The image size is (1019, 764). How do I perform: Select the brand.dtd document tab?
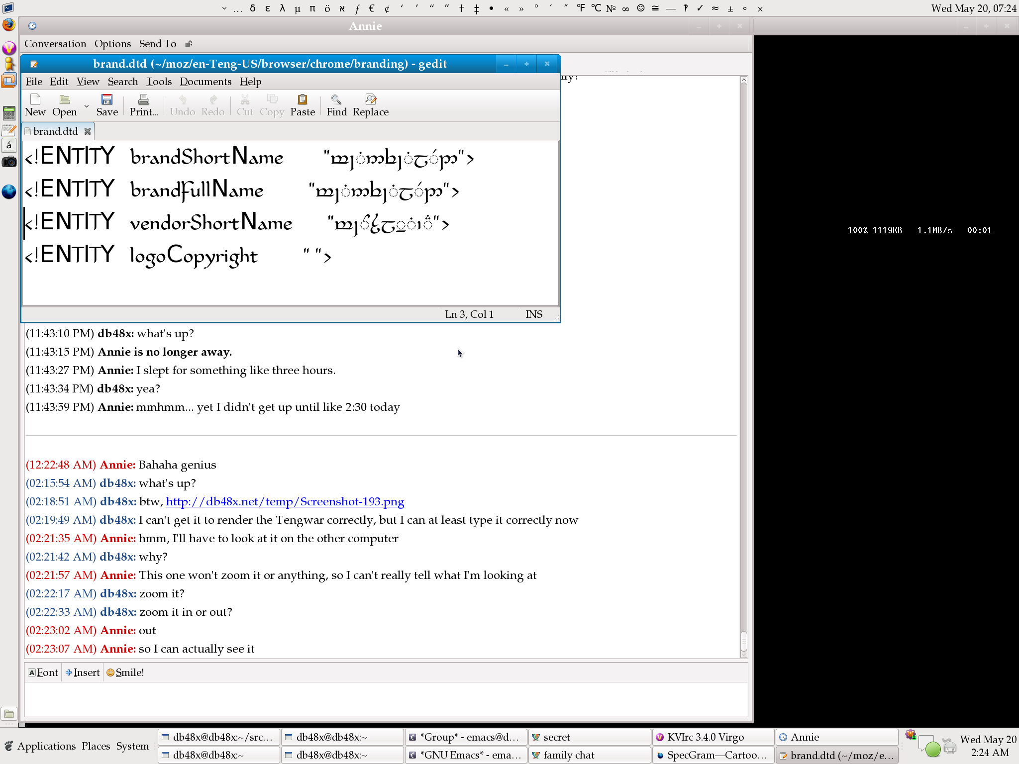tap(56, 131)
